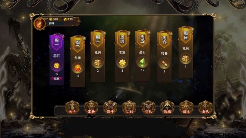Claim Monday reward with 领取 button

click(x=57, y=78)
